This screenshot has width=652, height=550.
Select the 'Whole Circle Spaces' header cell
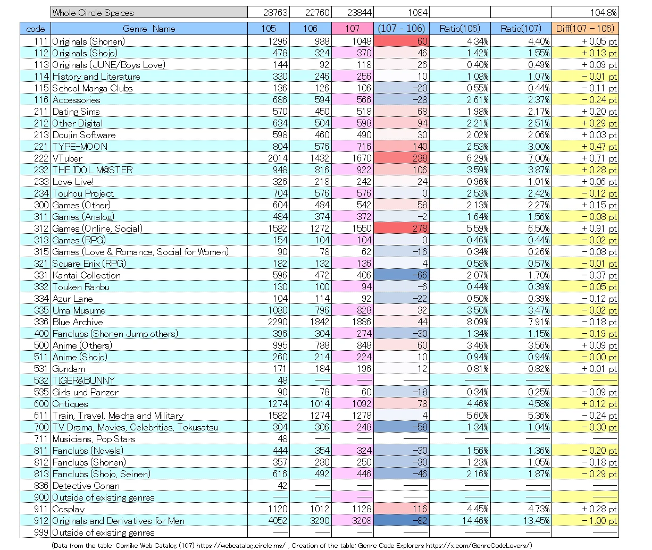(x=149, y=12)
